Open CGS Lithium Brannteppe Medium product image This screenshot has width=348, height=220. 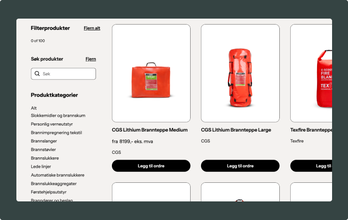point(151,73)
